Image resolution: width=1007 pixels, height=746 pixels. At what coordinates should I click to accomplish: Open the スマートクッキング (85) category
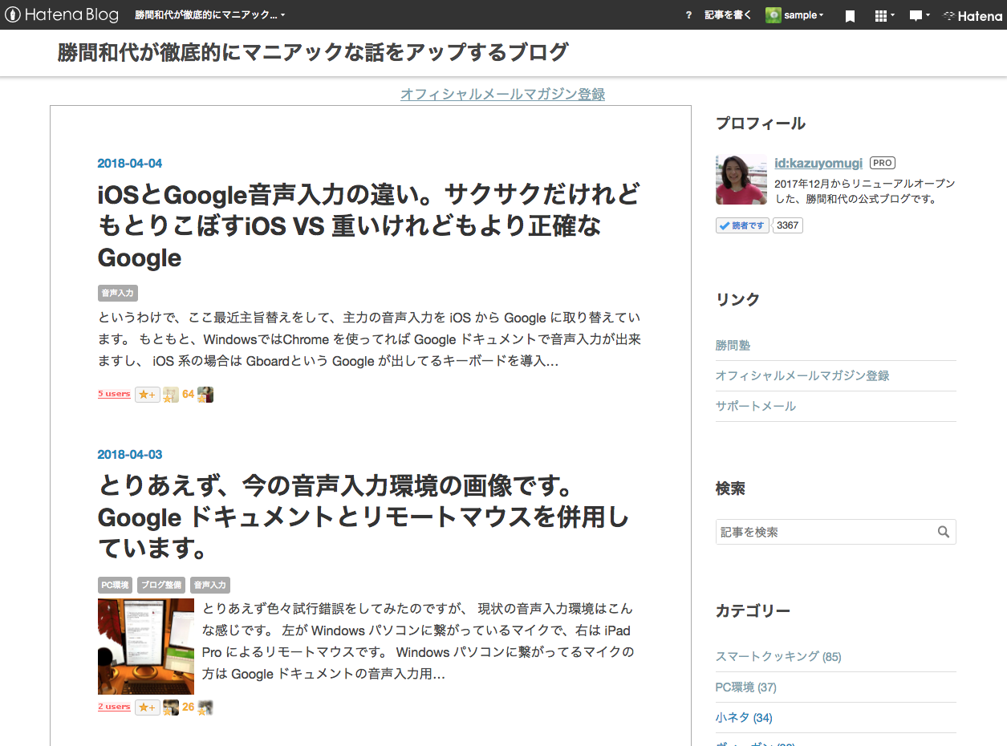[778, 656]
